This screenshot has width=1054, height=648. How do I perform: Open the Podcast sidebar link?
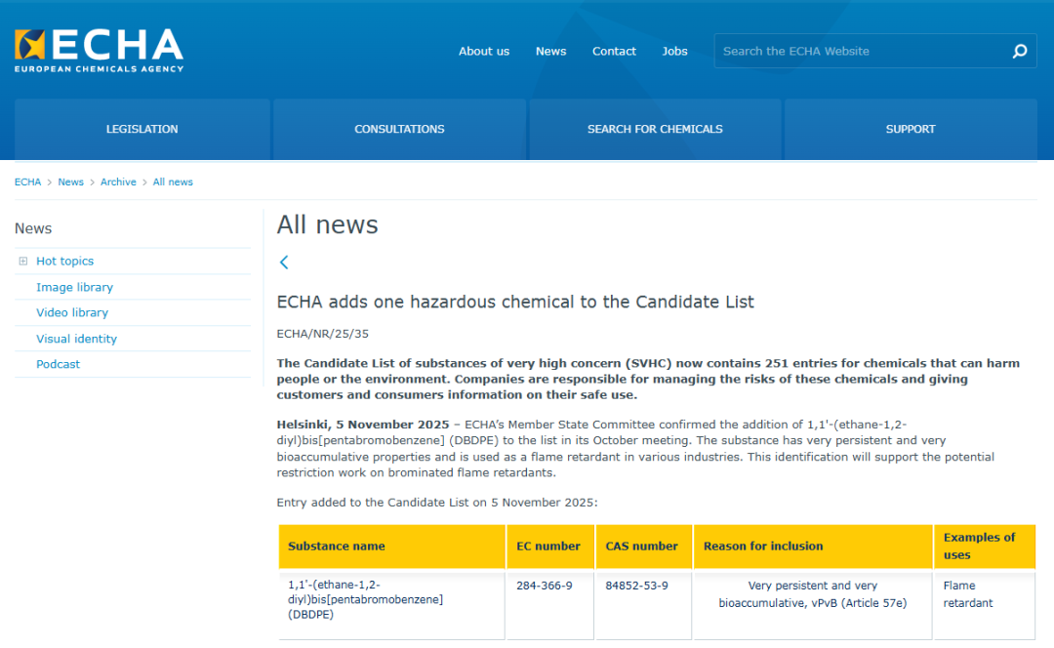point(58,364)
